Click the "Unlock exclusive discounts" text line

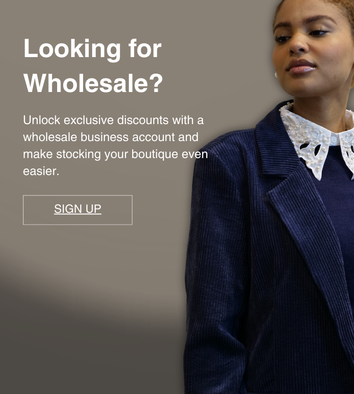[x=113, y=120]
